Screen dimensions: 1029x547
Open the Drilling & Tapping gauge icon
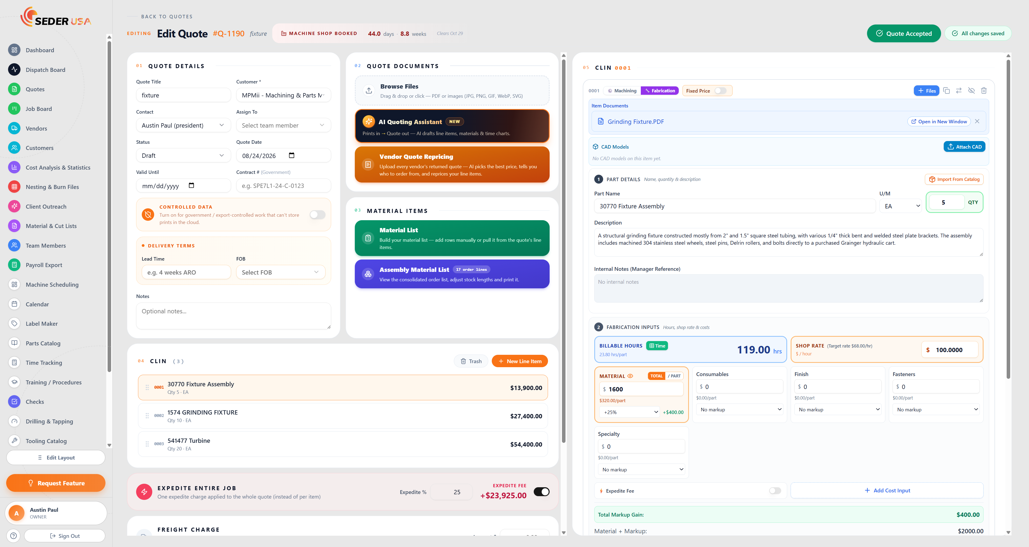14,422
